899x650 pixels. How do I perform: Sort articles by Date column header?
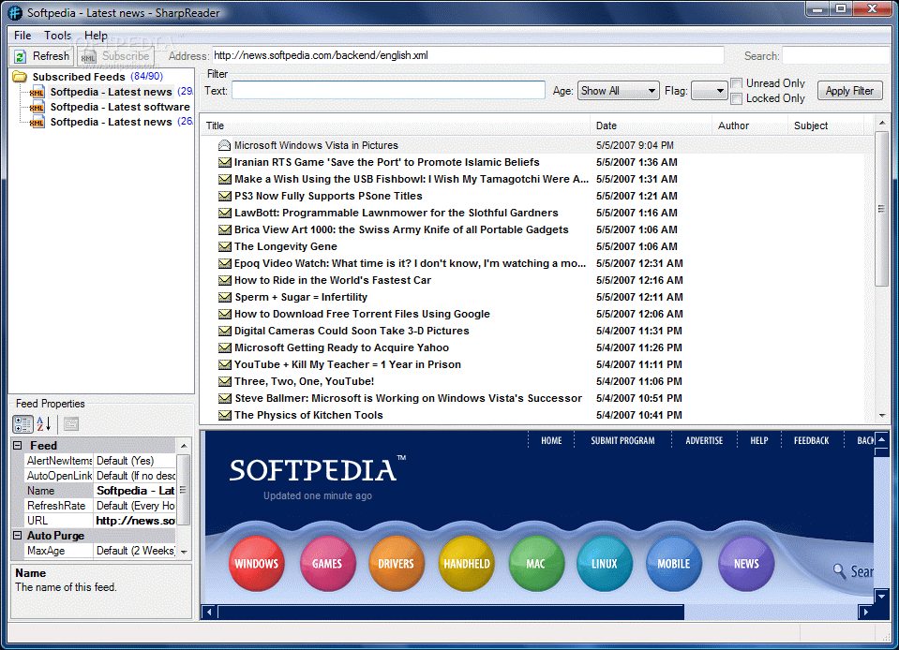(x=652, y=126)
